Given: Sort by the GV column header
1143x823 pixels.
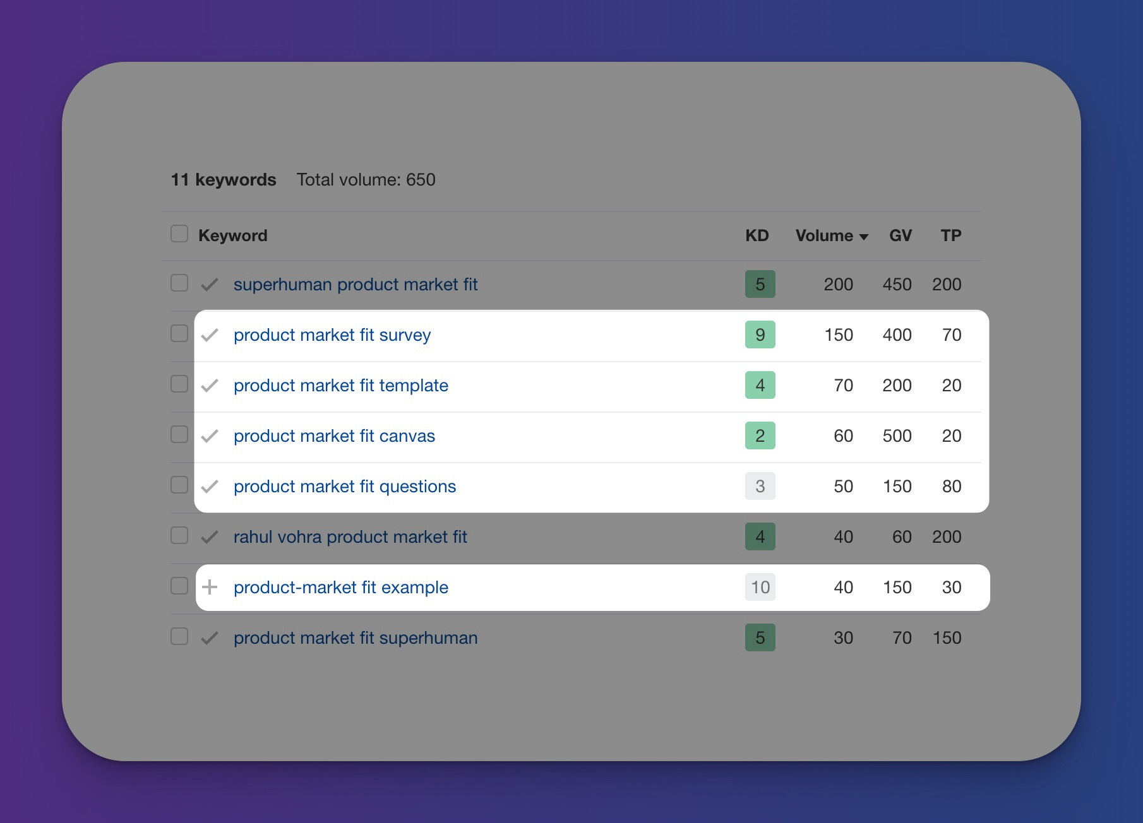Looking at the screenshot, I should [x=901, y=235].
